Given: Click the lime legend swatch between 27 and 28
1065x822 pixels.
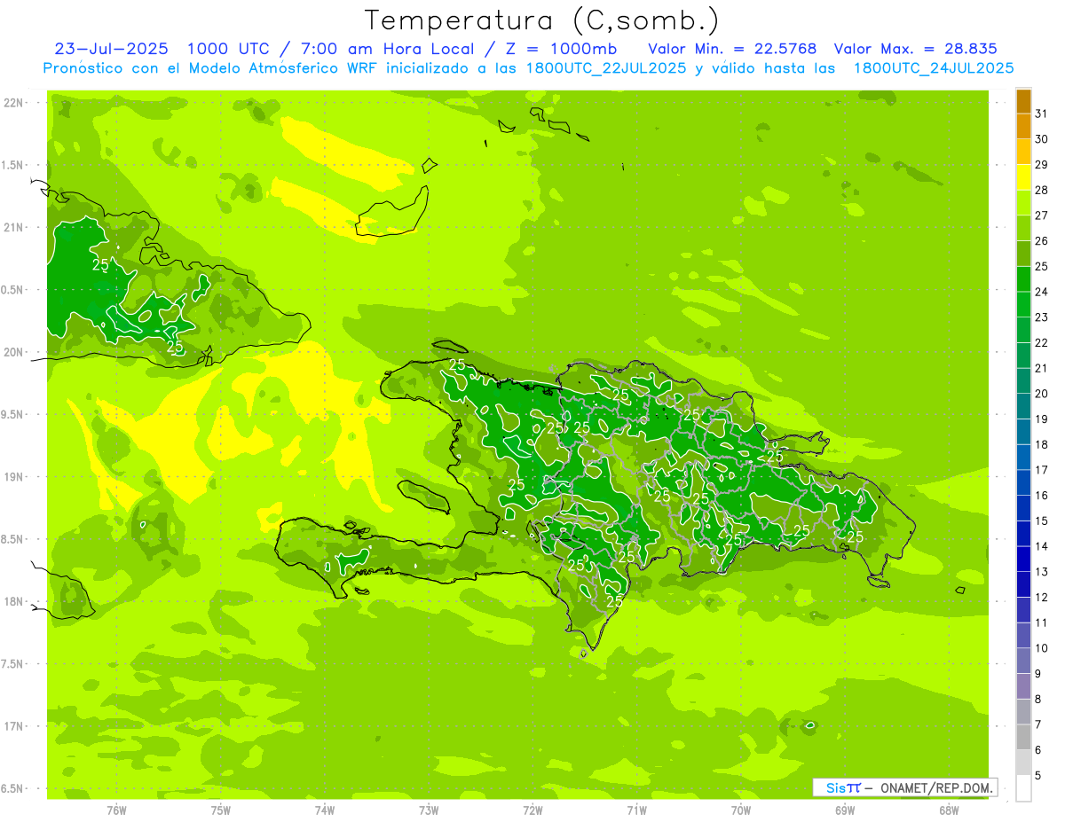Looking at the screenshot, I should coord(1023,203).
